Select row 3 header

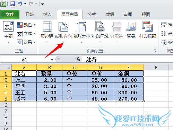point(6,86)
